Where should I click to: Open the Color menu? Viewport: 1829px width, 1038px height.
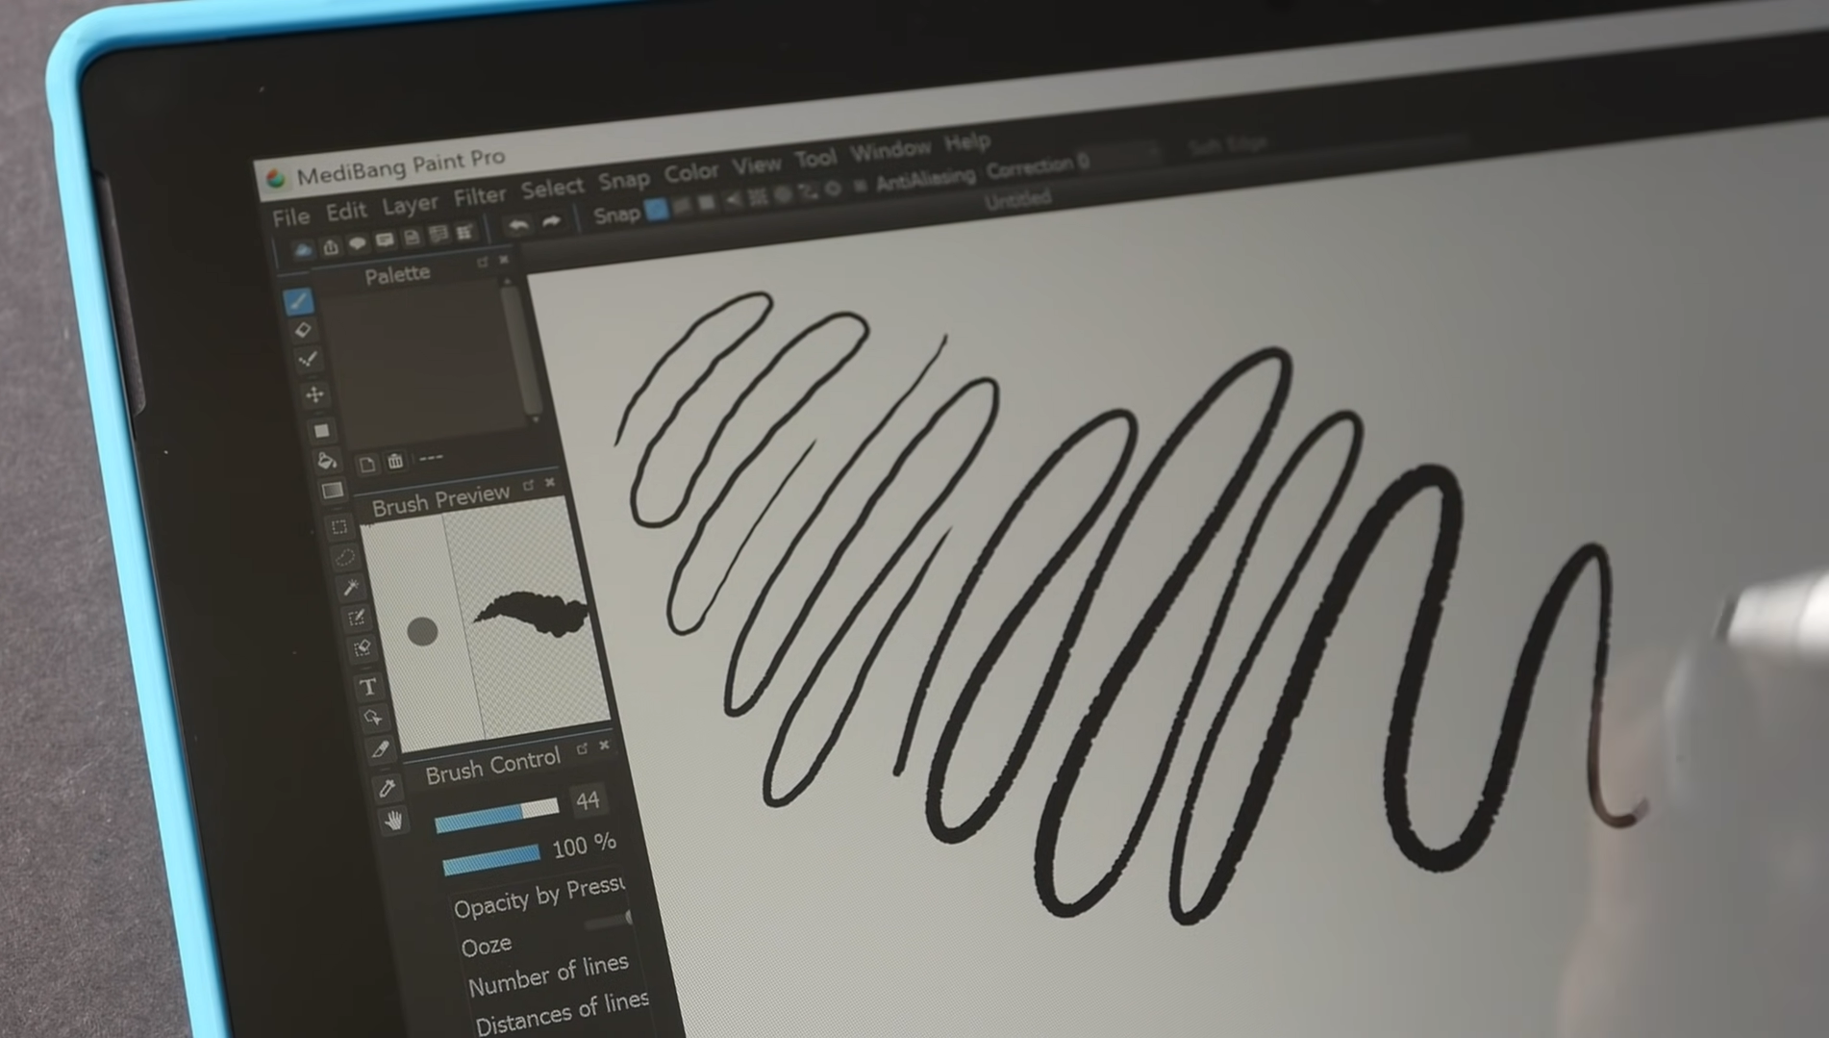(x=691, y=172)
